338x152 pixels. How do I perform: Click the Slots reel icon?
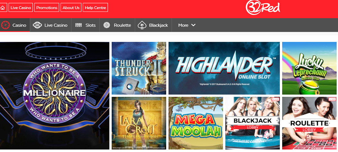tap(78, 25)
